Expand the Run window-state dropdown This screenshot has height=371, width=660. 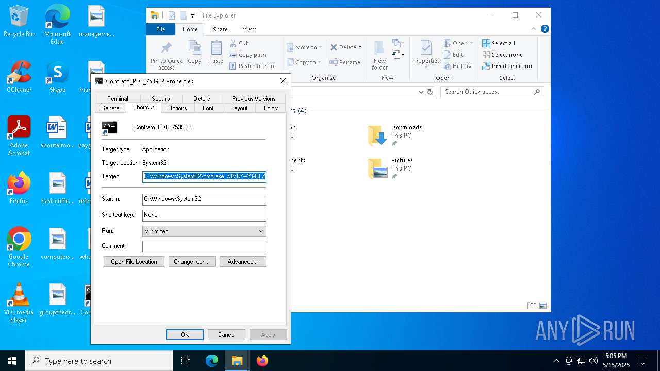point(261,231)
